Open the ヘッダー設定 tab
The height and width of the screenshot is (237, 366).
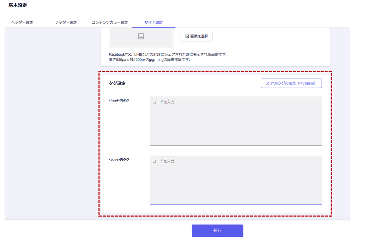pos(22,22)
